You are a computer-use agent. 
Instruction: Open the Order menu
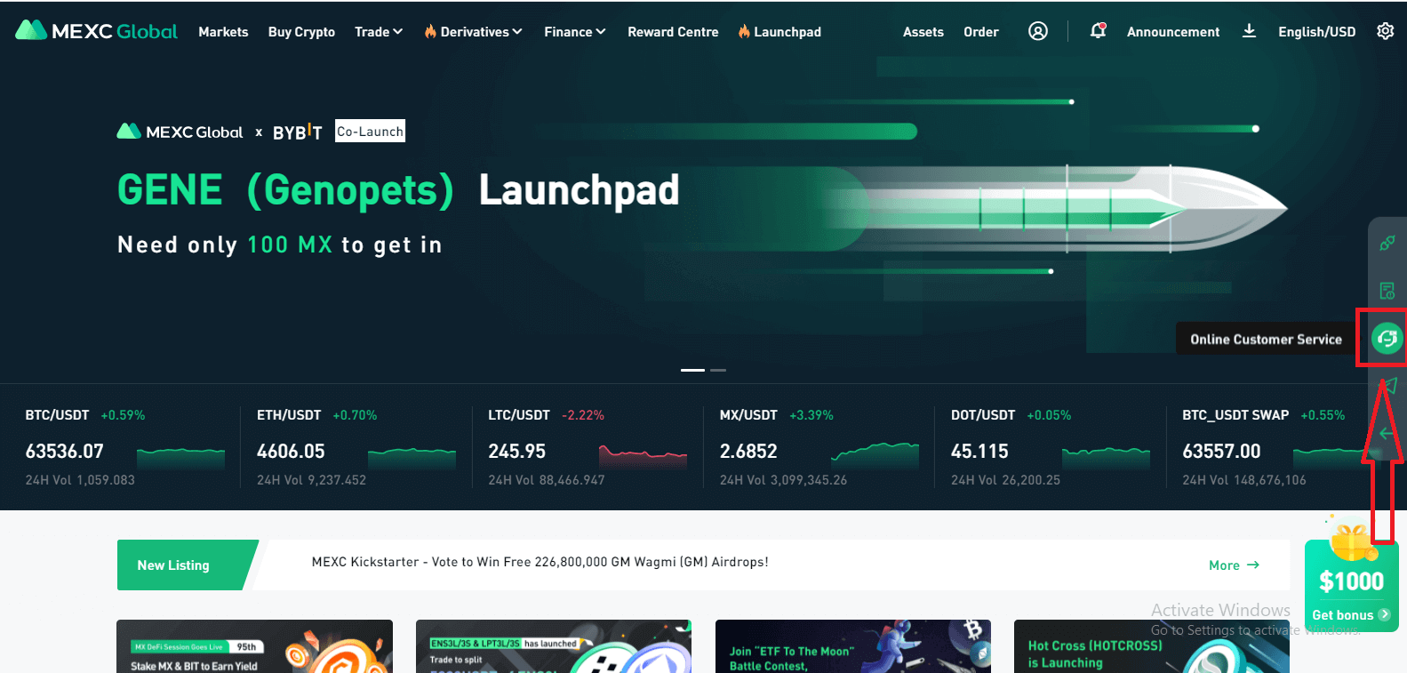coord(981,32)
